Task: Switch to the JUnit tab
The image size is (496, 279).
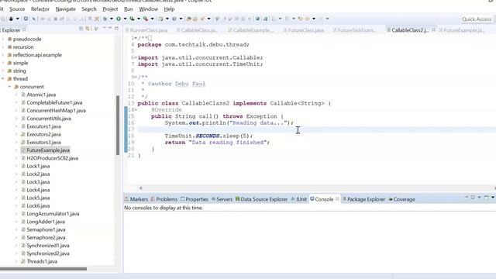Action: coord(298,199)
